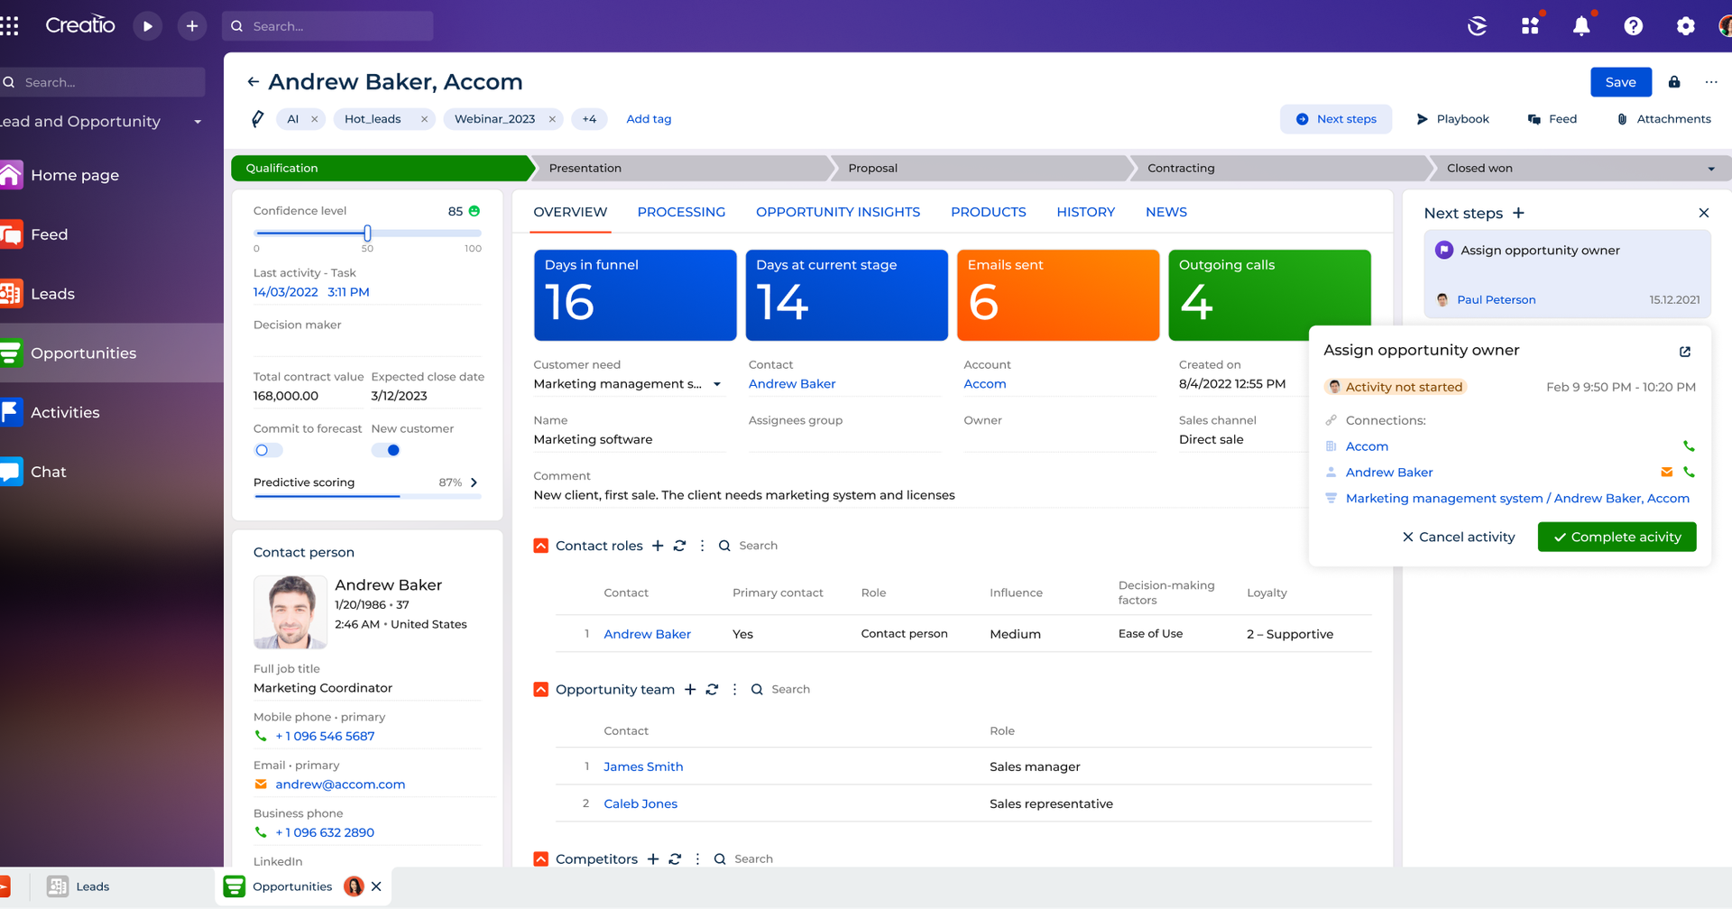Open the Feed panel button
The width and height of the screenshot is (1732, 909).
(x=1552, y=119)
